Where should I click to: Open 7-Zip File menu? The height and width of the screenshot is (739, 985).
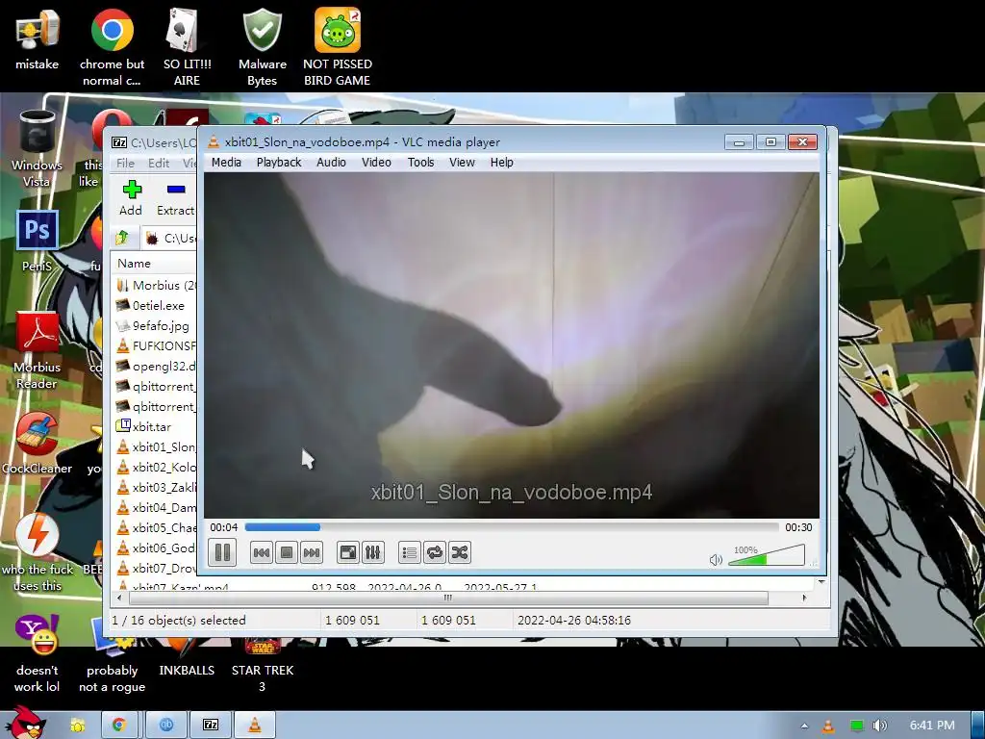coord(126,163)
